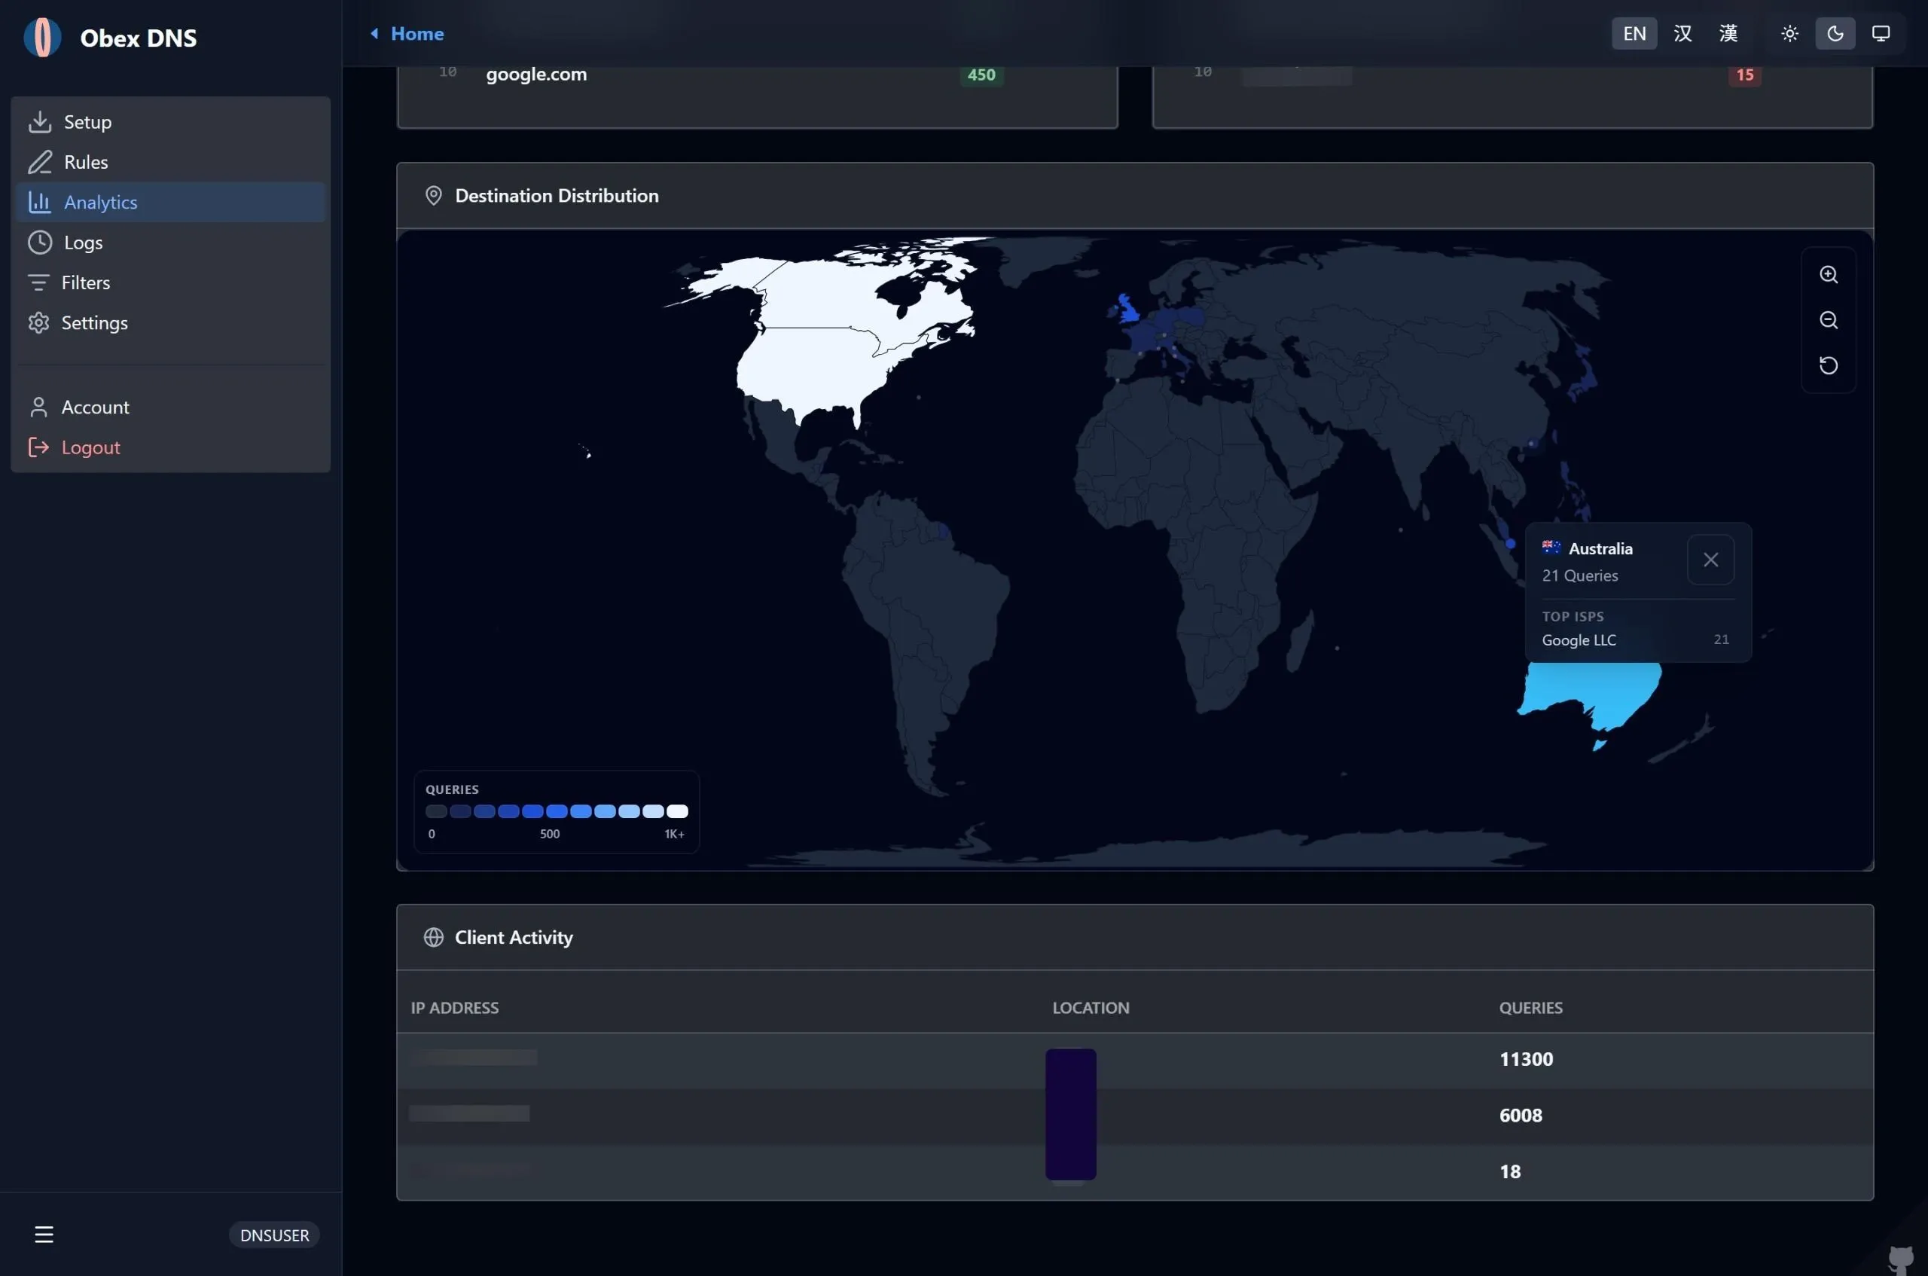Viewport: 1928px width, 1276px height.
Task: Click the darkest zero-queries legend swatch
Action: (x=436, y=811)
